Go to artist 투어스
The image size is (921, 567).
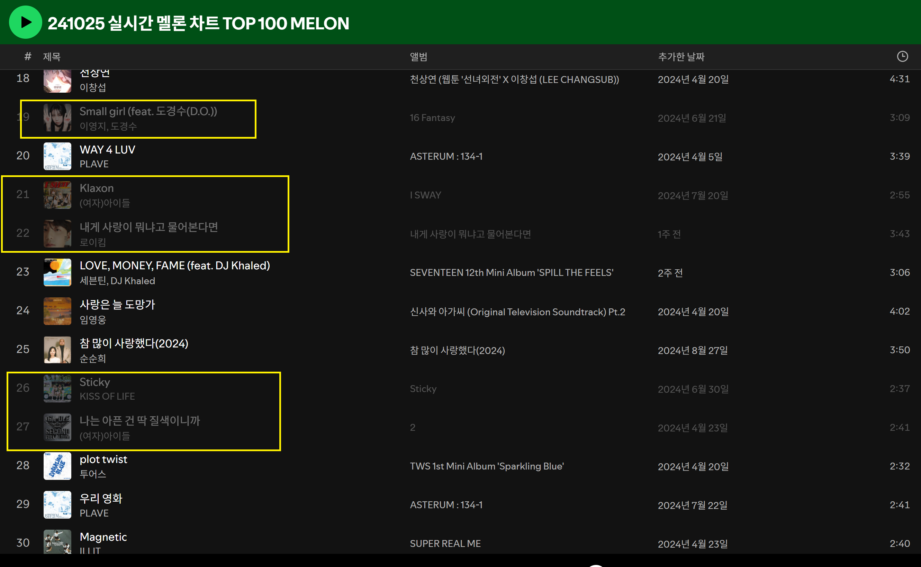point(93,474)
